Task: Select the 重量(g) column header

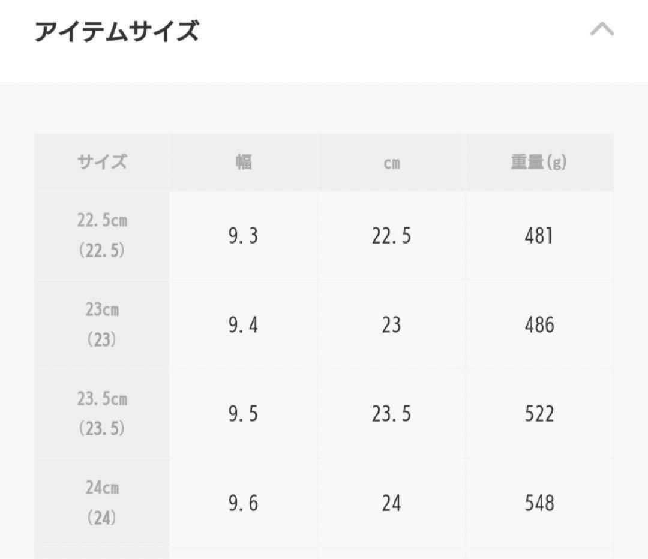Action: pos(539,161)
